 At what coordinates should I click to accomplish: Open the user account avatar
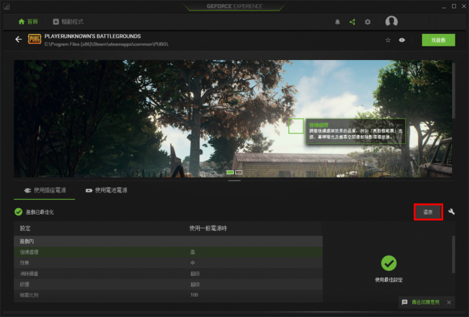[x=391, y=22]
